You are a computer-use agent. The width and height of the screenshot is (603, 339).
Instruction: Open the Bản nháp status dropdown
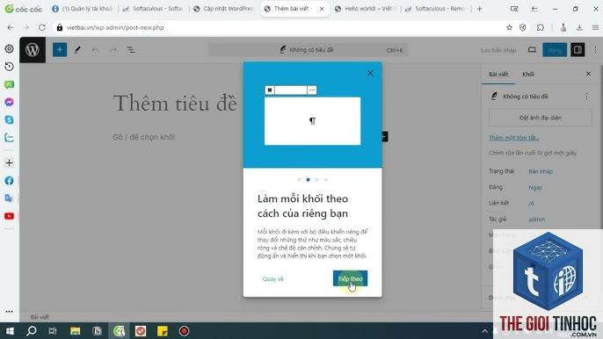pyautogui.click(x=541, y=171)
